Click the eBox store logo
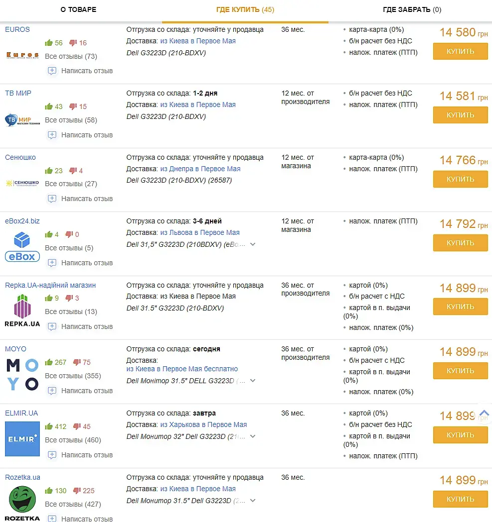This screenshot has height=522, width=492. [x=22, y=248]
